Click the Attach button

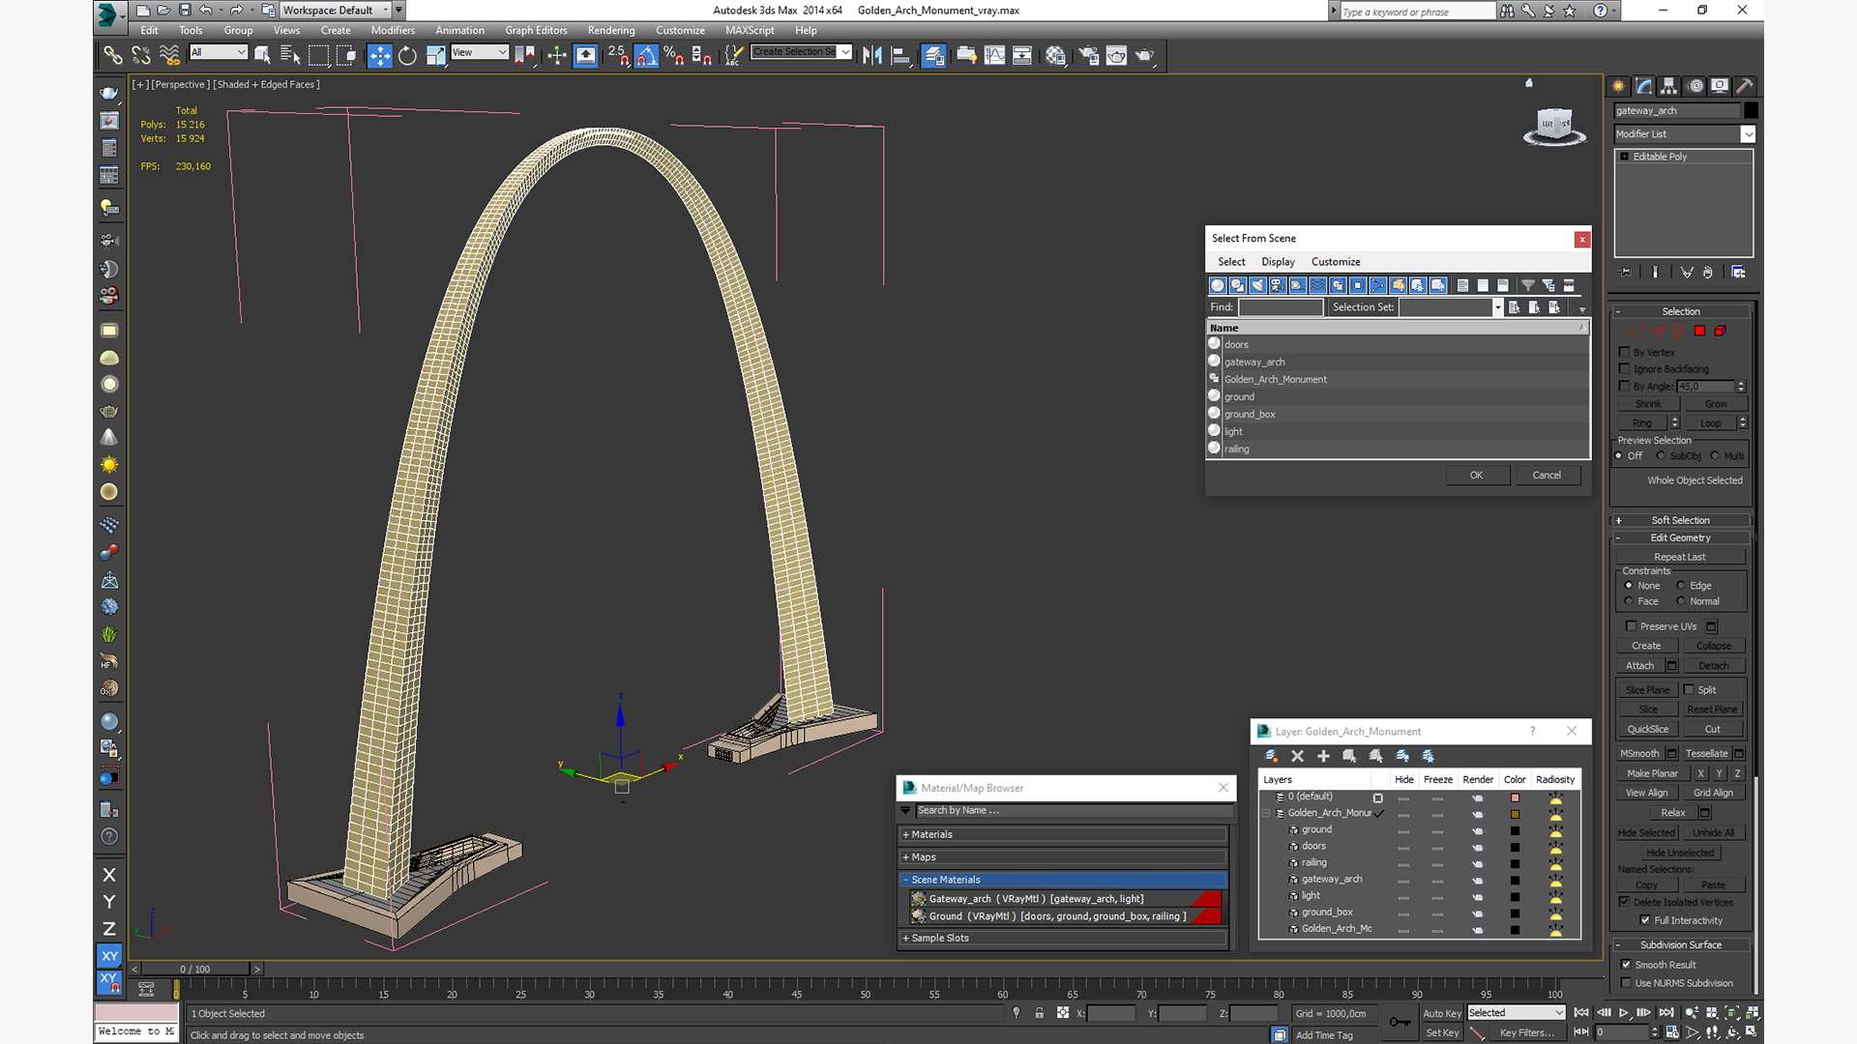click(x=1639, y=665)
